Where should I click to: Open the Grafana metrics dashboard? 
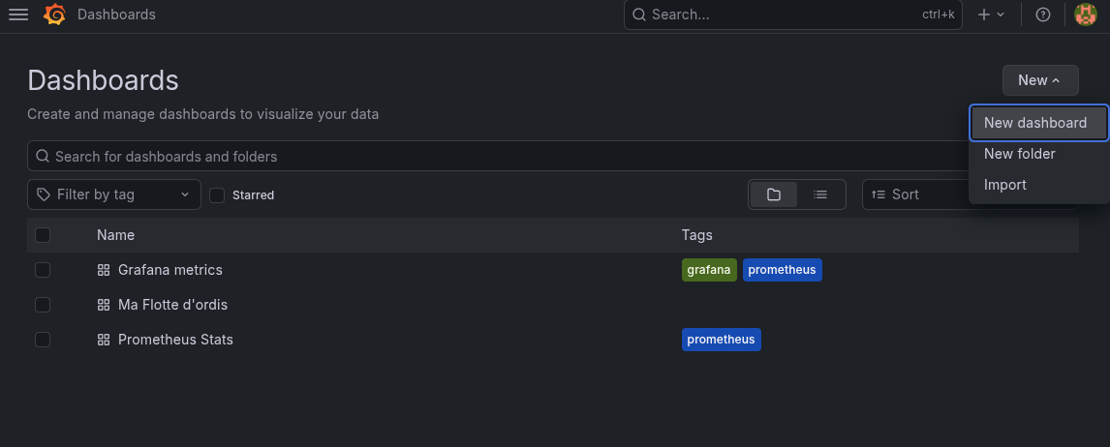coord(170,270)
